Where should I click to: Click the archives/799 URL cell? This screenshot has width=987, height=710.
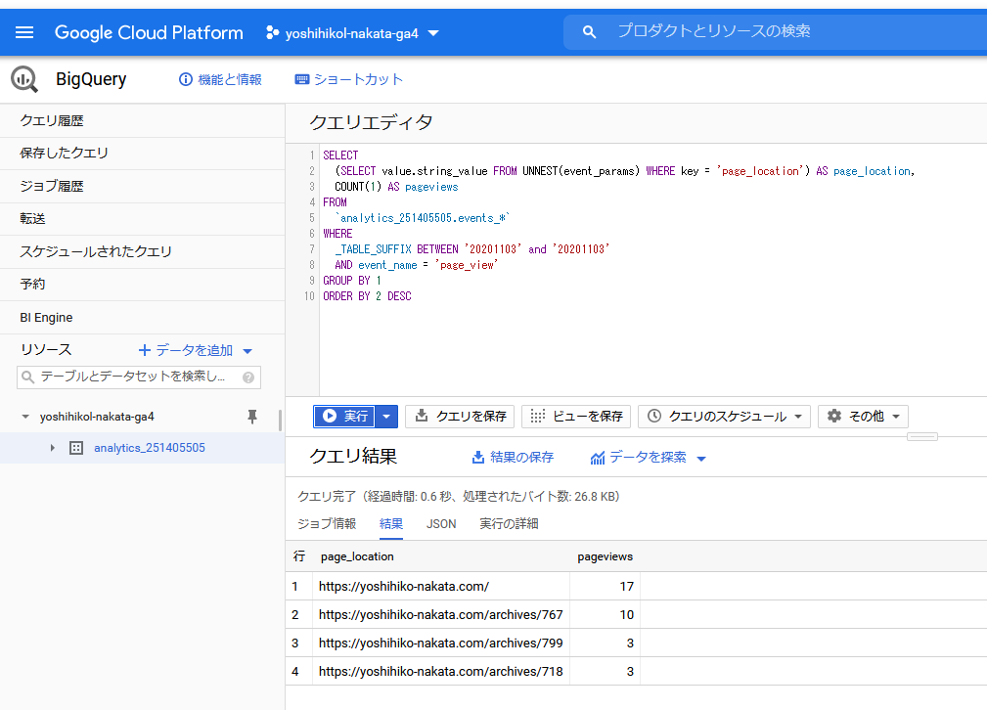pyautogui.click(x=440, y=643)
